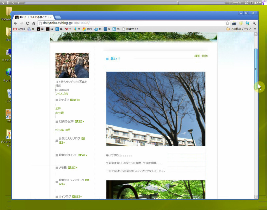Open the 2012年 08月 archive link
Screen dimensions: 267x210
pyautogui.click(x=63, y=130)
